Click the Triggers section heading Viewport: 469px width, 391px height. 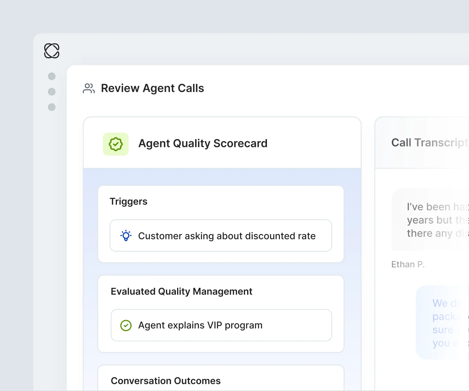pyautogui.click(x=129, y=201)
